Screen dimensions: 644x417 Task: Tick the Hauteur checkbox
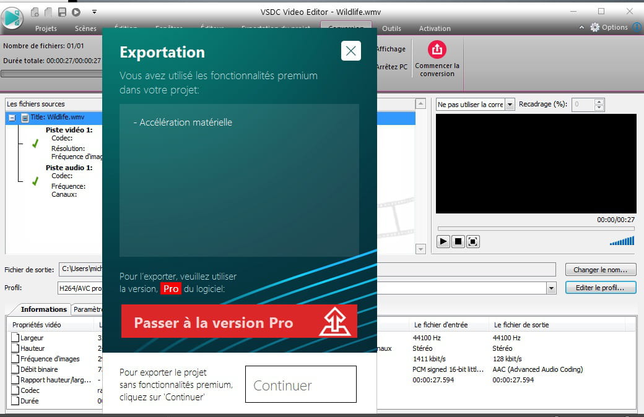click(15, 348)
